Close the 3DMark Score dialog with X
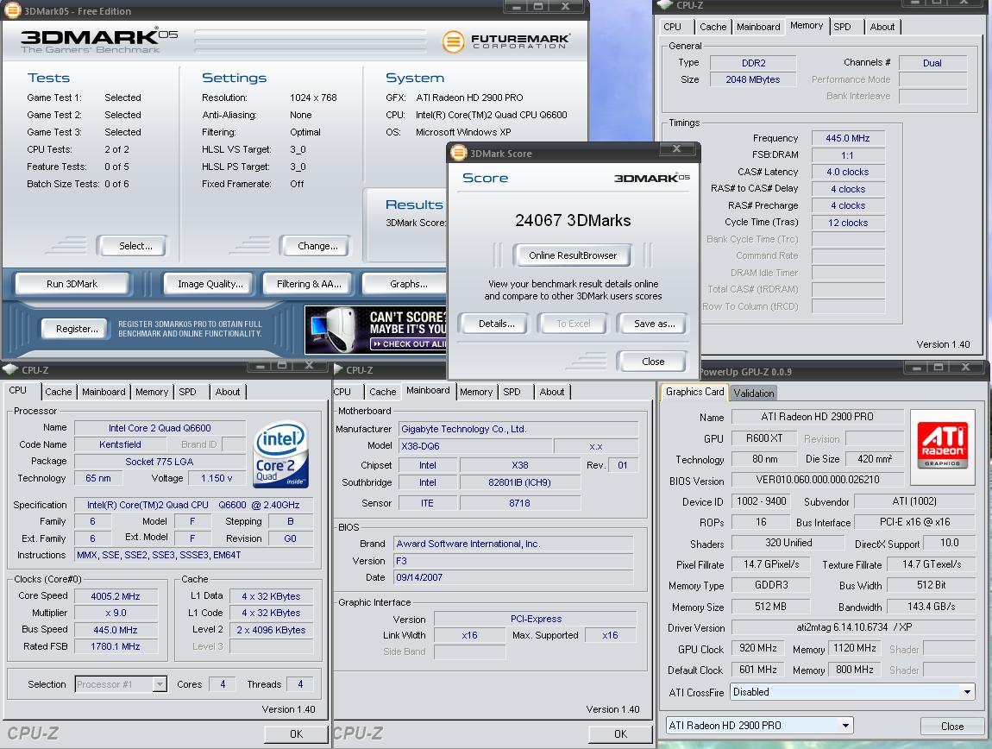This screenshot has height=749, width=992. [x=676, y=148]
